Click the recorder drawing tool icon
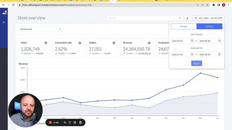The image size is (232, 130). pyautogui.click(x=65, y=122)
